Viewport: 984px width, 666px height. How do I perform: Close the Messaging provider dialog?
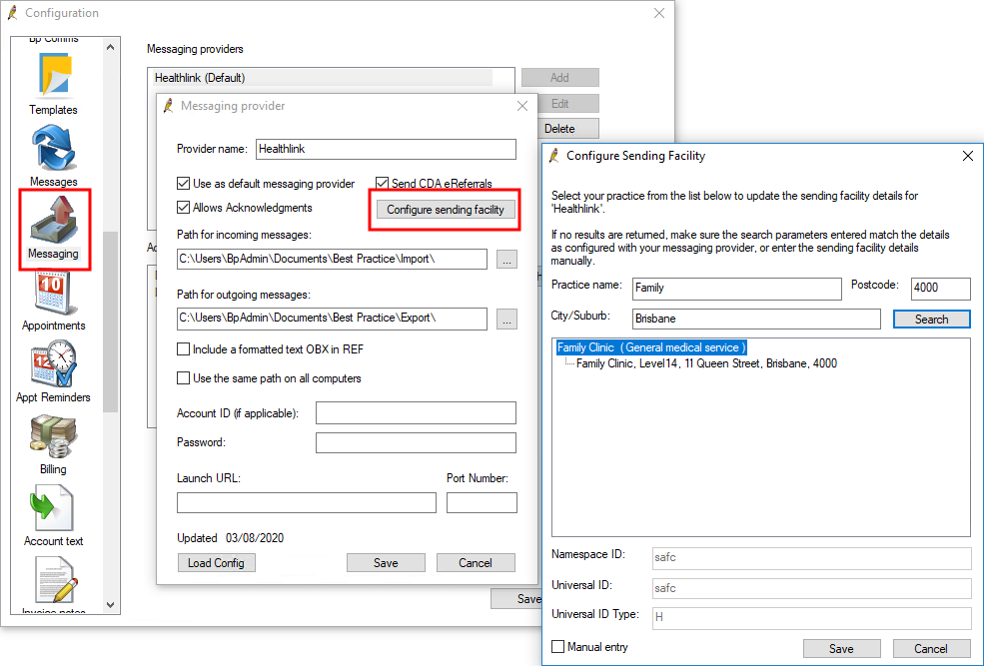[x=522, y=106]
